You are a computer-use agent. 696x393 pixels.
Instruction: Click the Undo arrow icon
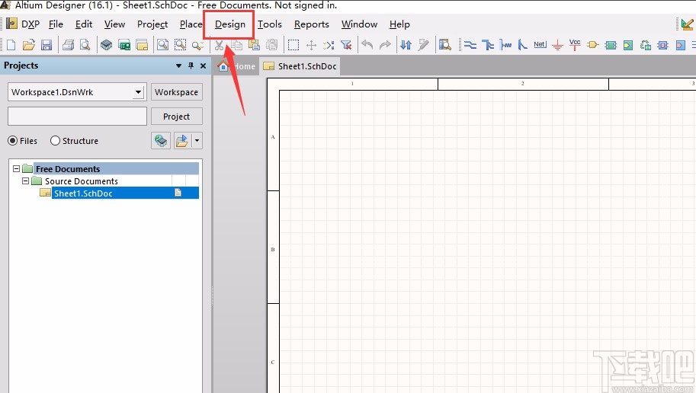coord(367,45)
